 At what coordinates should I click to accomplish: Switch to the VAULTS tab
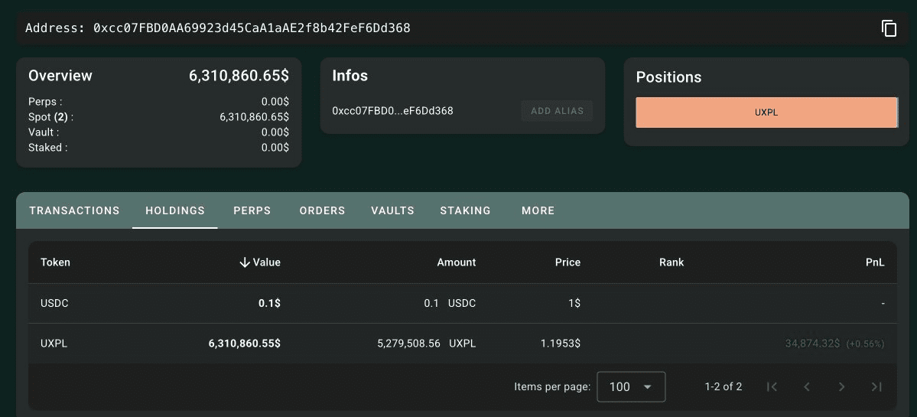(392, 210)
